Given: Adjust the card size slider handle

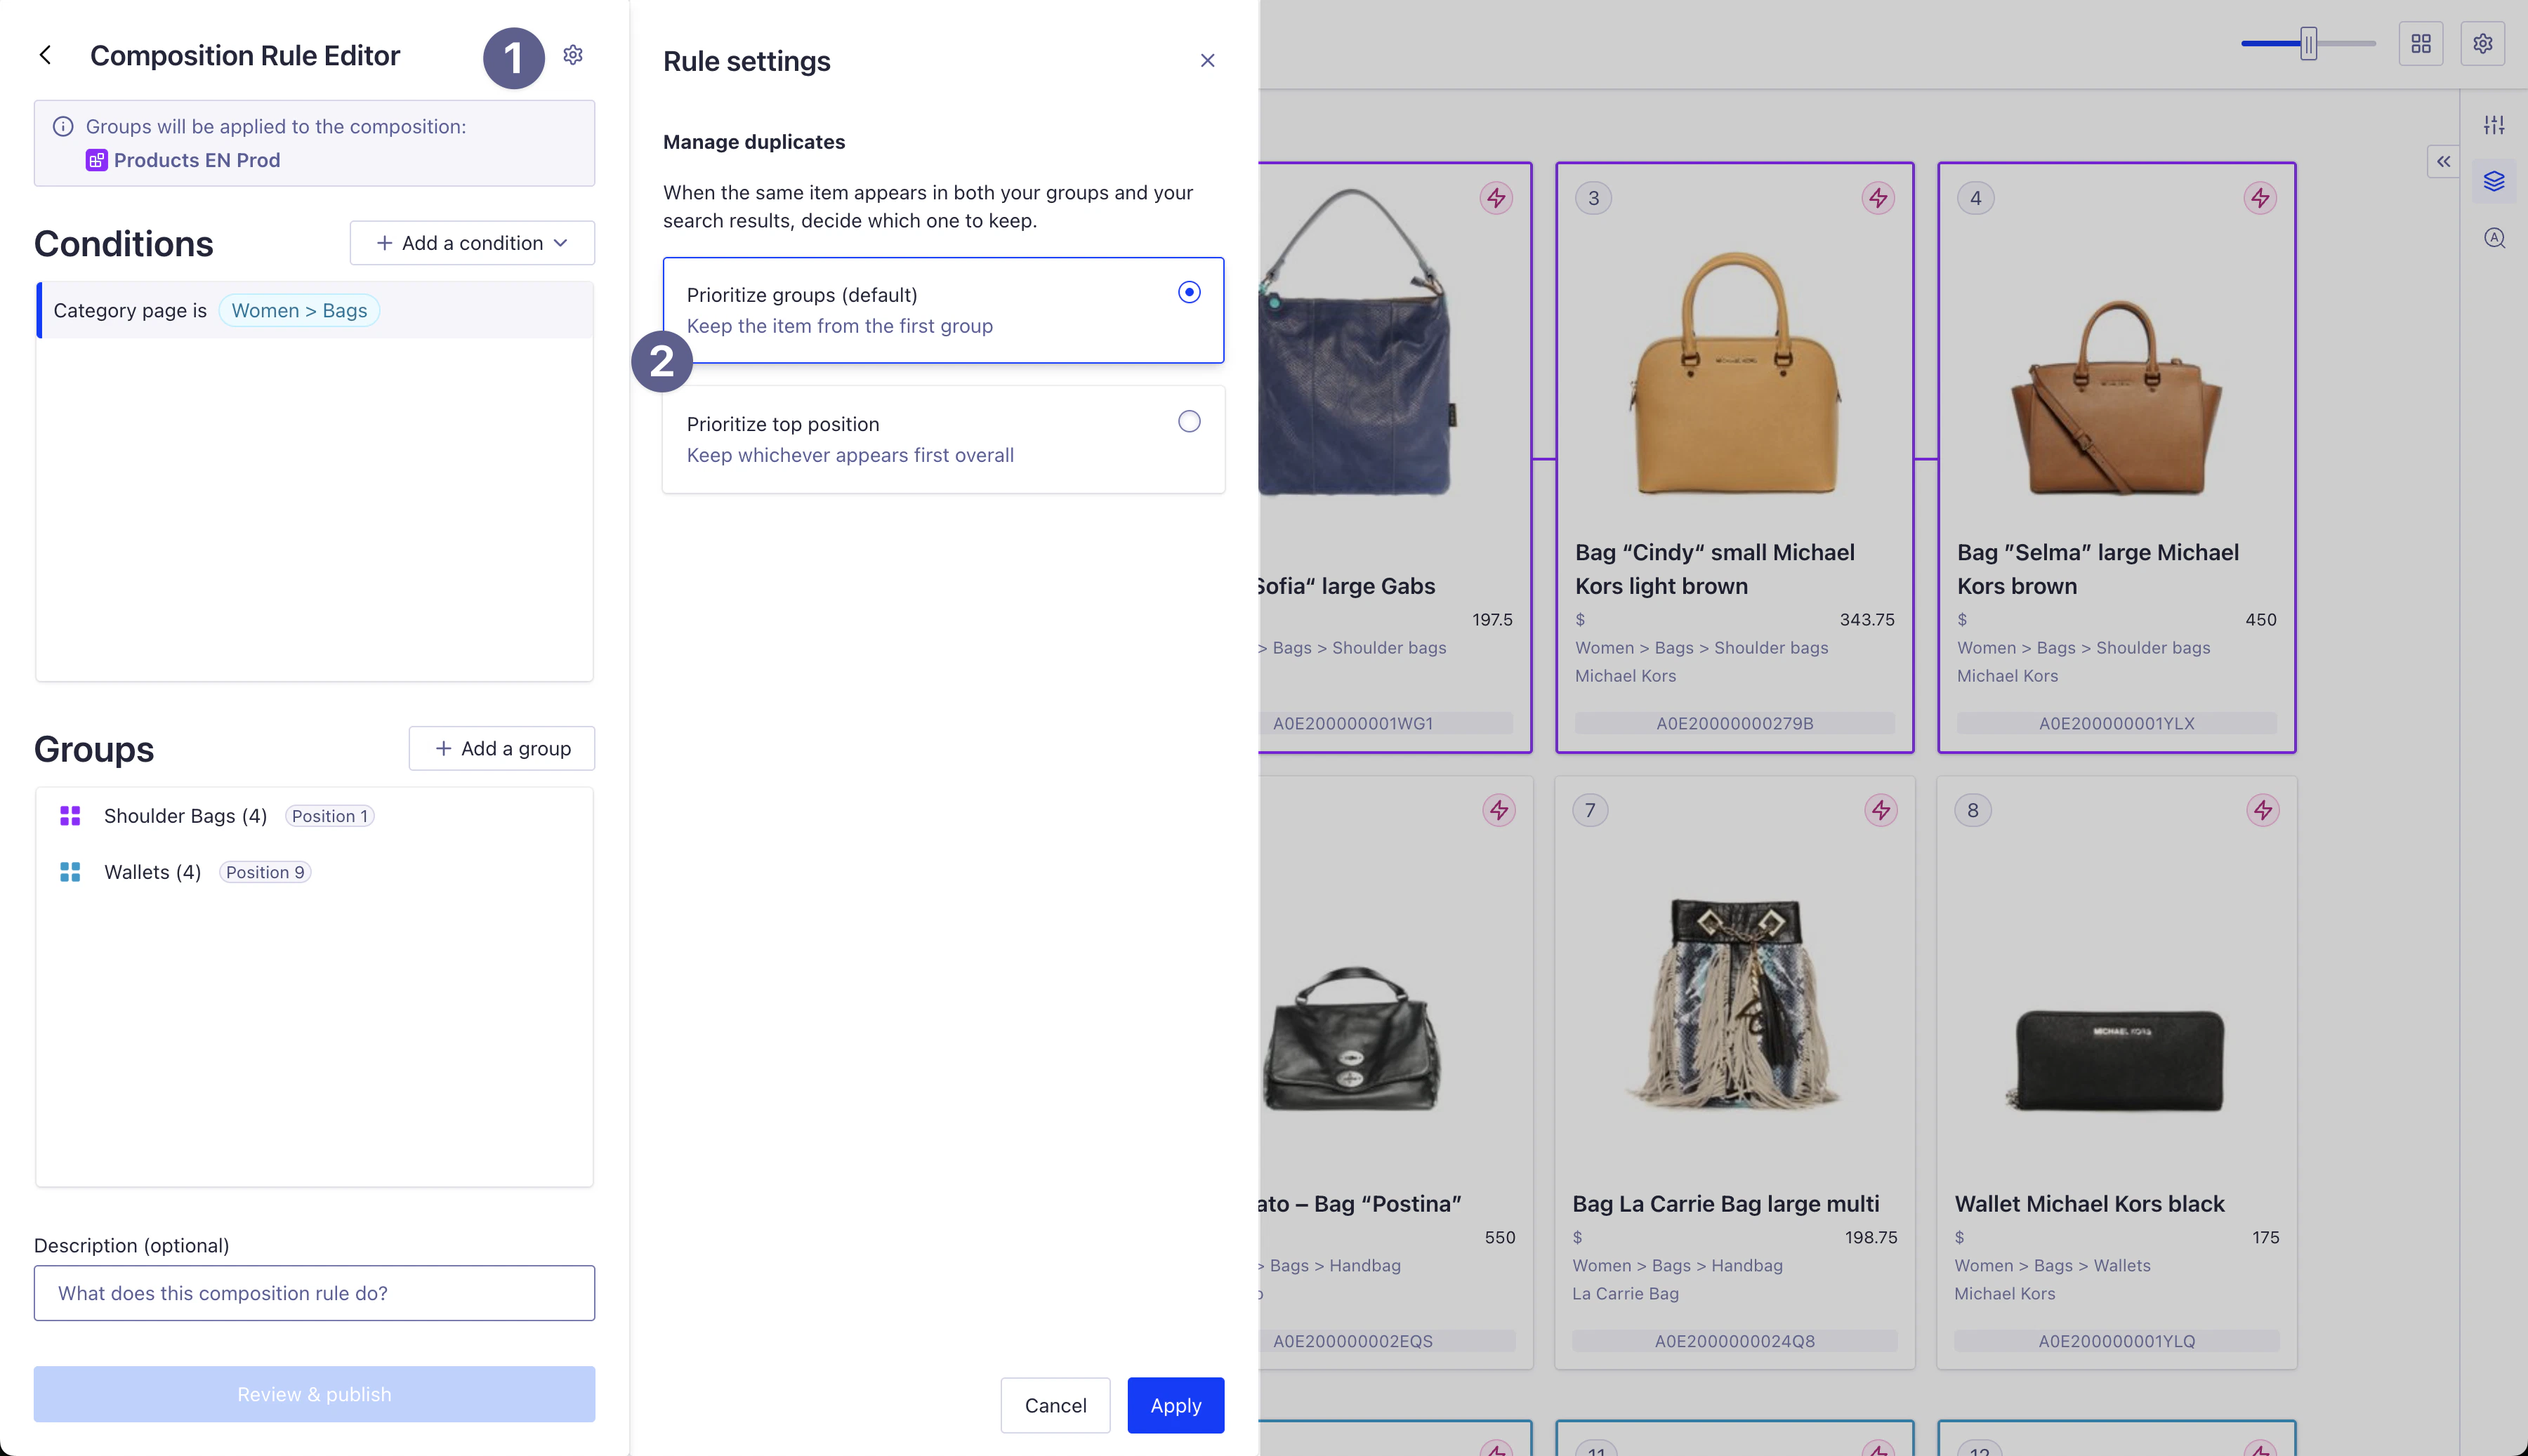Looking at the screenshot, I should pyautogui.click(x=2308, y=44).
